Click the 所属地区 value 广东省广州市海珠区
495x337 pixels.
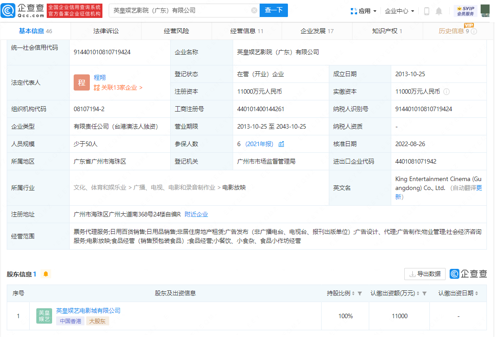tap(100, 162)
